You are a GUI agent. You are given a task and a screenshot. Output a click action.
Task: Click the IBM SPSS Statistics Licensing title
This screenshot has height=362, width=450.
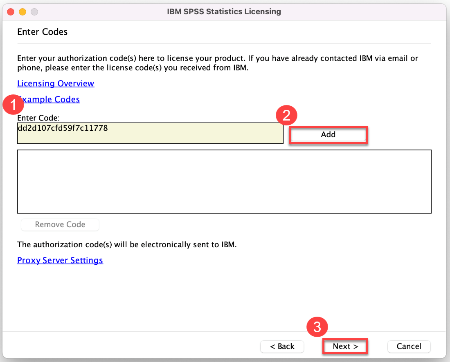click(224, 11)
